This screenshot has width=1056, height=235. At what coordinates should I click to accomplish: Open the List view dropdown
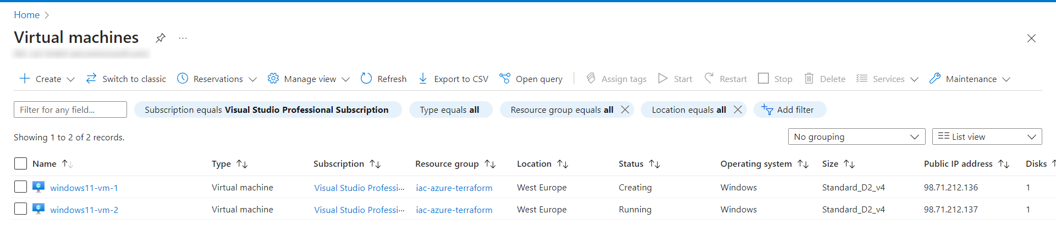(x=987, y=136)
